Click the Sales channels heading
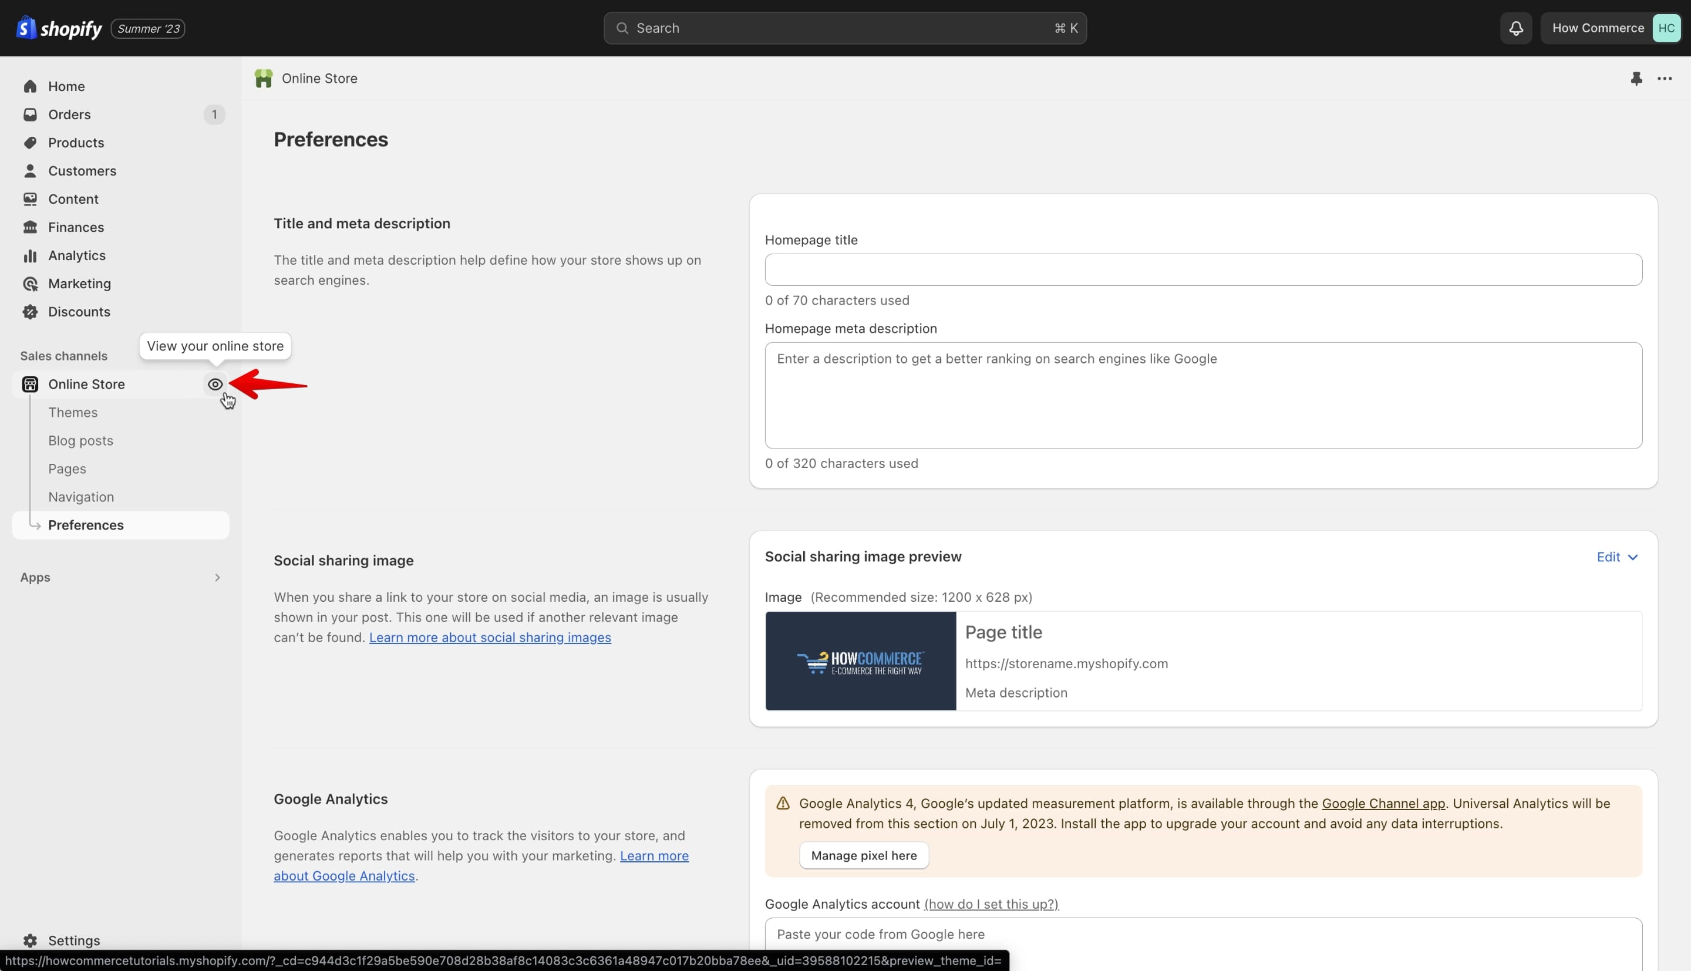The height and width of the screenshot is (971, 1691). (x=63, y=355)
